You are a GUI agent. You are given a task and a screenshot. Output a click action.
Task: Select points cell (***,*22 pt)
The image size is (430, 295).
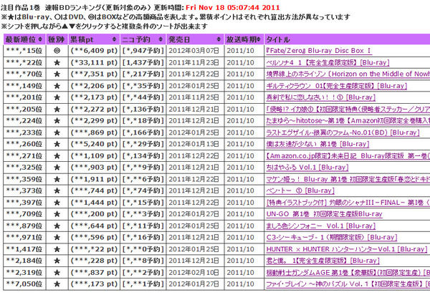pos(94,249)
